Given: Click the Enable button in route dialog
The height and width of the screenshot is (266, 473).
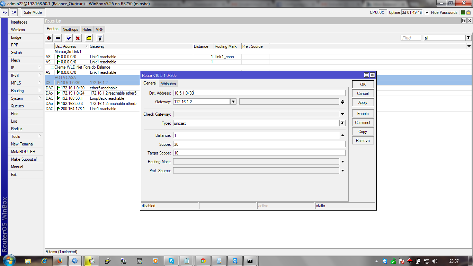Looking at the screenshot, I should pos(363,114).
